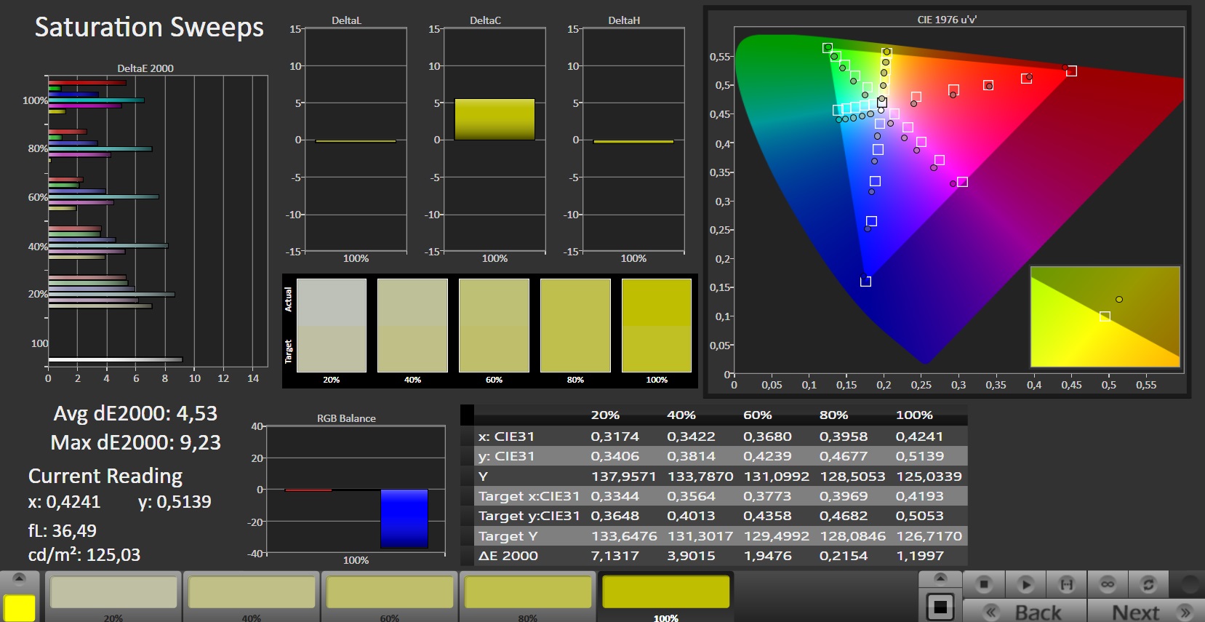
Task: Click the CIE 1976 u'v' chart title
Action: [946, 20]
